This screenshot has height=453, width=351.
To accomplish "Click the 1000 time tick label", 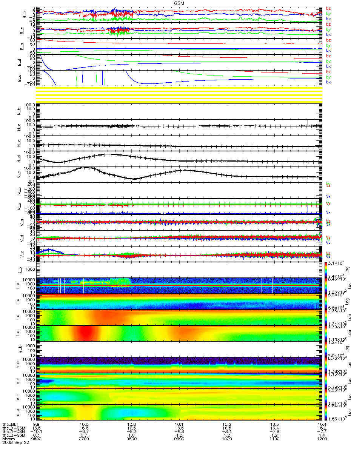I will point(227,438).
